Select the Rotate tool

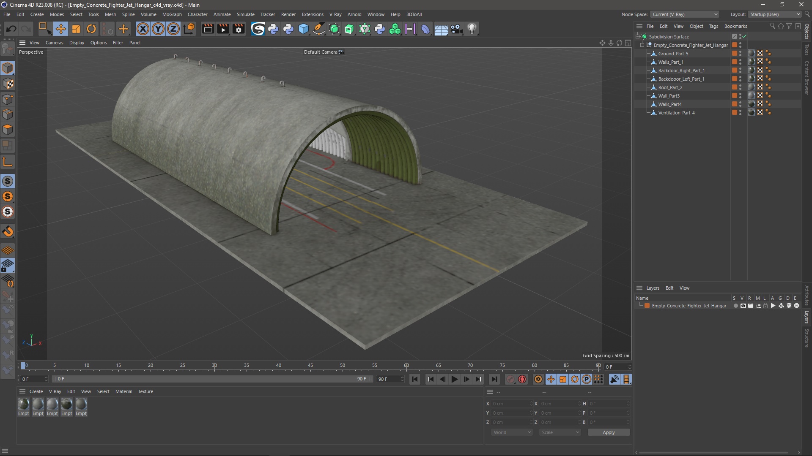pos(91,29)
